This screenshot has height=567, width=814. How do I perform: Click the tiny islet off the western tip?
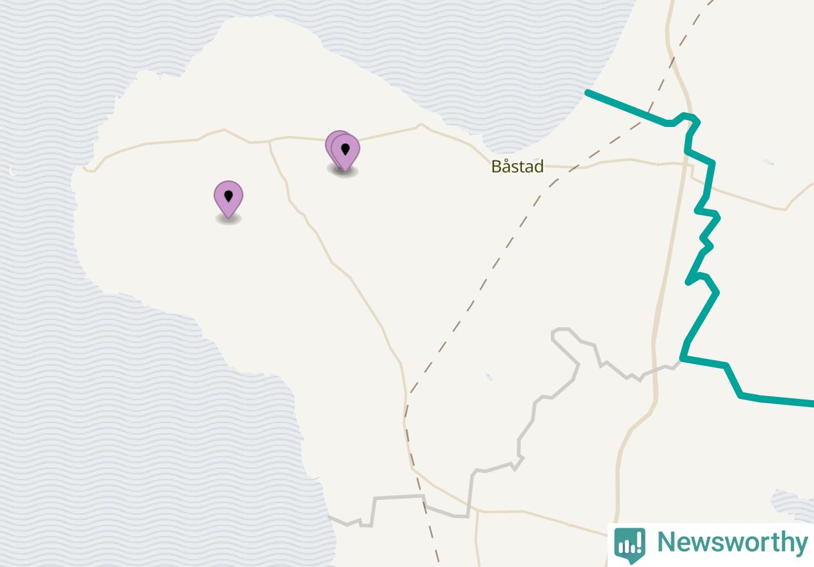(x=12, y=171)
